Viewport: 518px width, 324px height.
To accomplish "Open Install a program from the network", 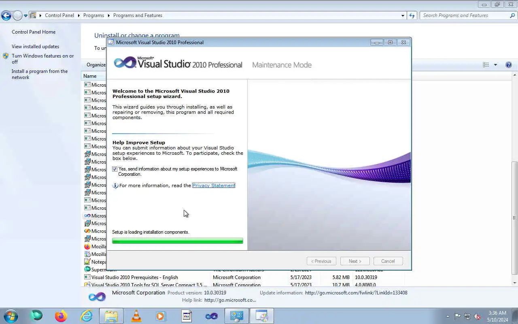I will (x=40, y=74).
